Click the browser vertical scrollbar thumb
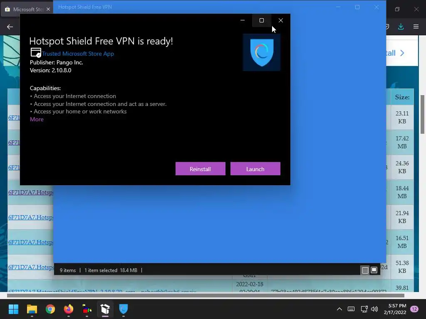 click(423, 114)
